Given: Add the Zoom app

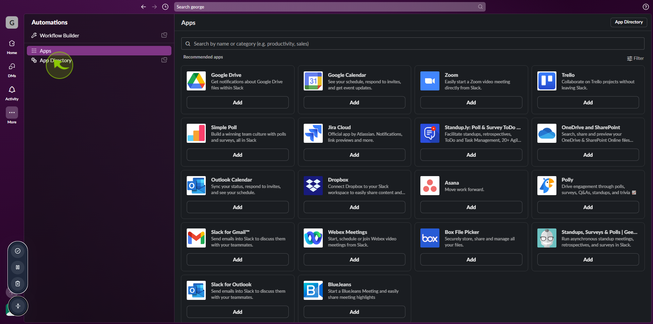Looking at the screenshot, I should tap(471, 102).
